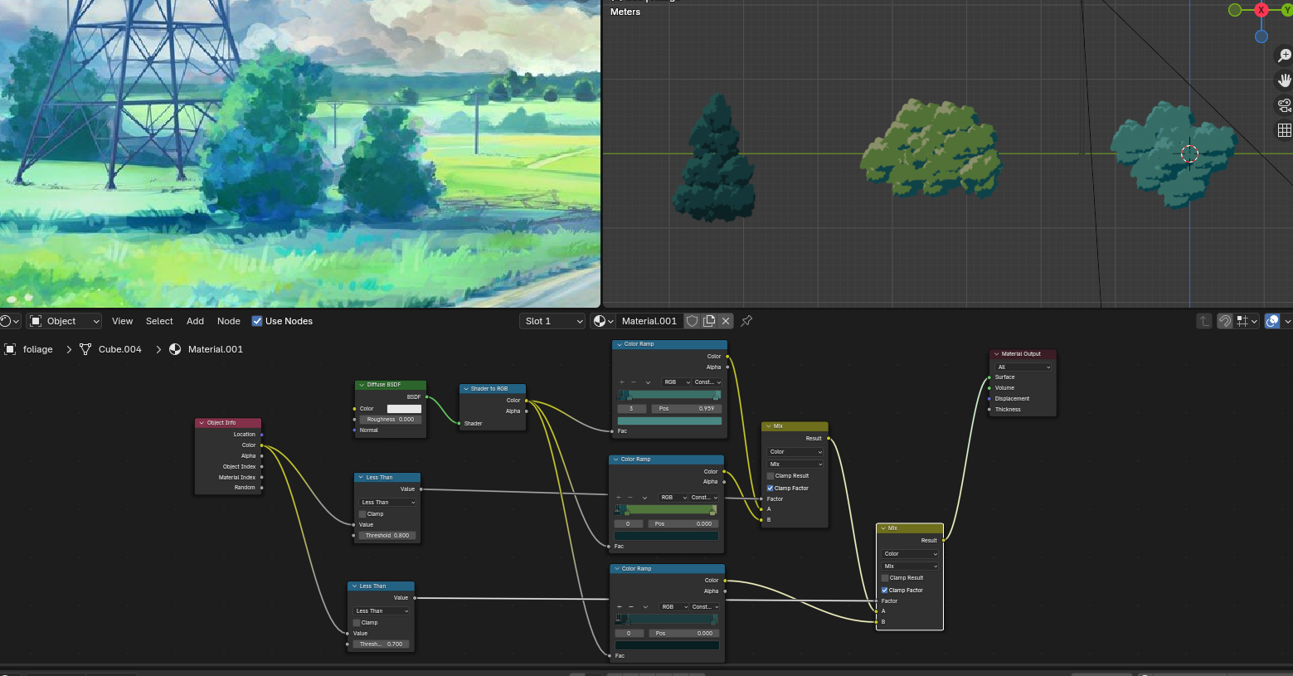Image resolution: width=1293 pixels, height=676 pixels.
Task: Click the red X axis gizmo
Action: (x=1261, y=10)
